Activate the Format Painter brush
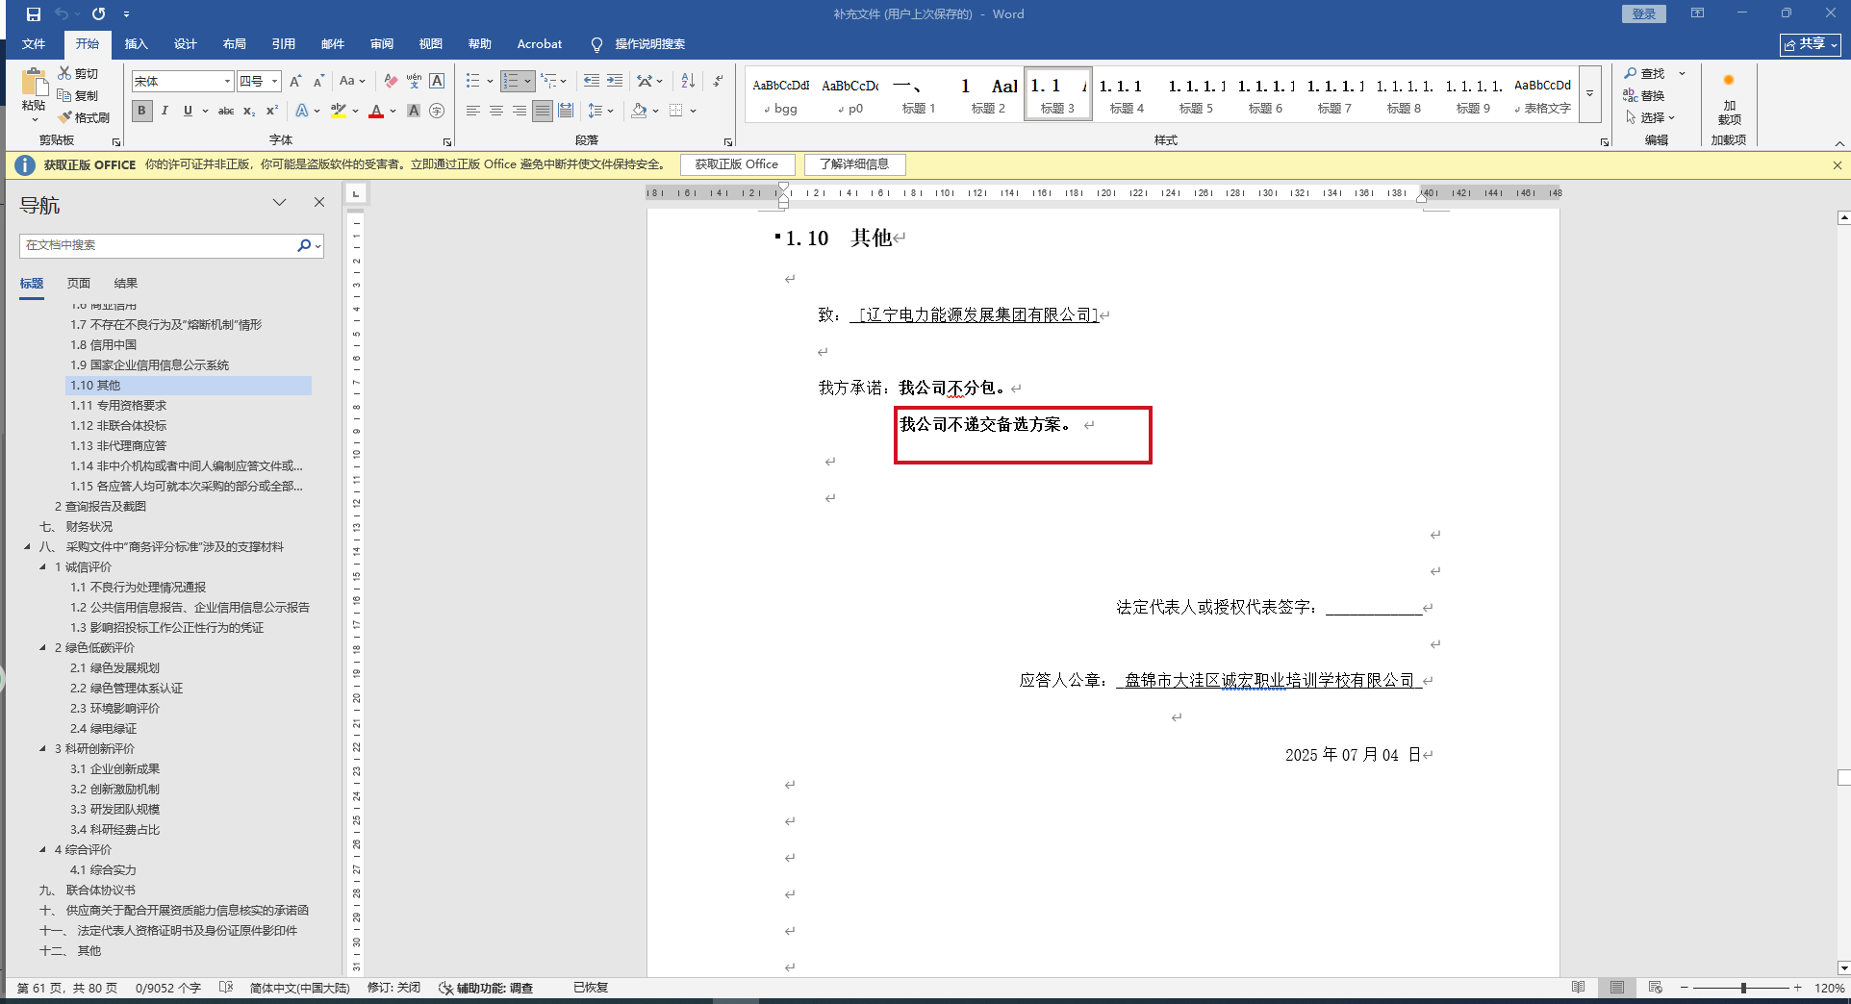 (x=64, y=117)
